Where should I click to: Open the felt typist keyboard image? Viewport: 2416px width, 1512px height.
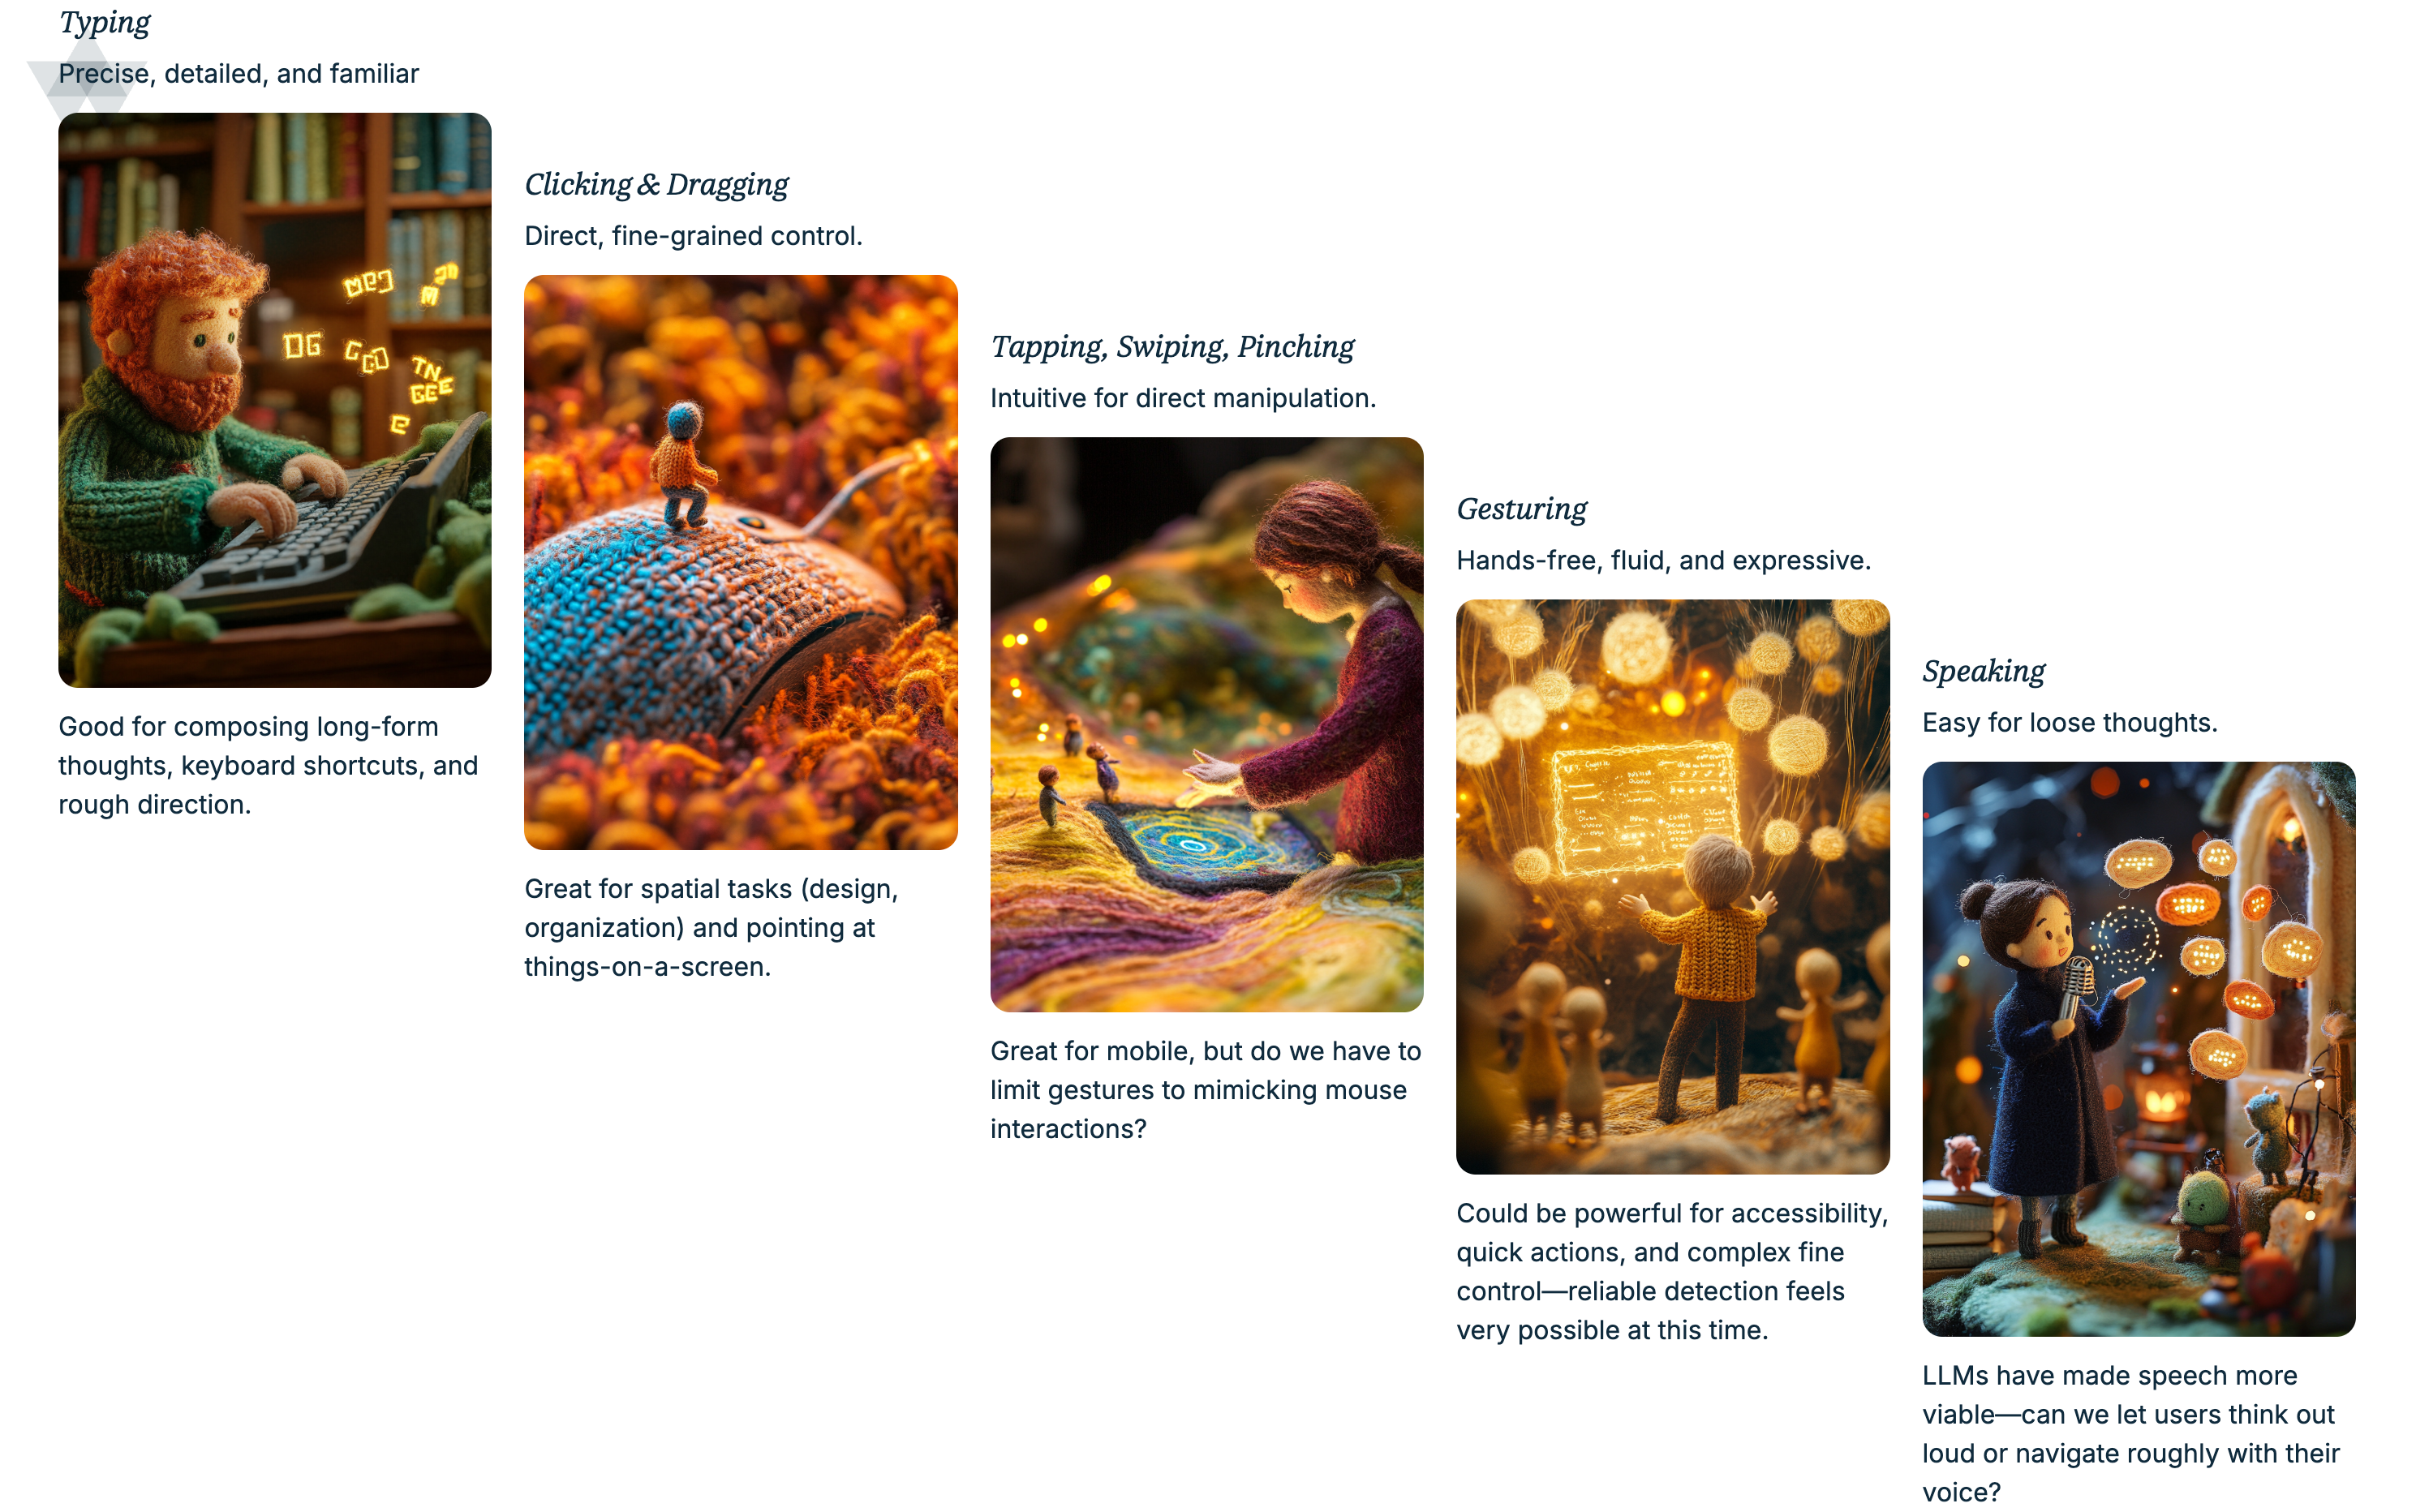[x=275, y=400]
